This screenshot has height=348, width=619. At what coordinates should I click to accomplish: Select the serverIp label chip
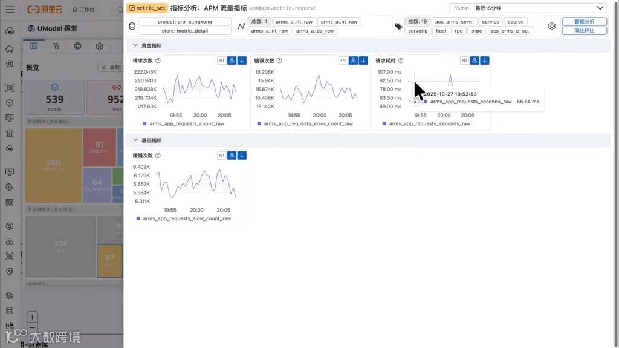coord(418,31)
